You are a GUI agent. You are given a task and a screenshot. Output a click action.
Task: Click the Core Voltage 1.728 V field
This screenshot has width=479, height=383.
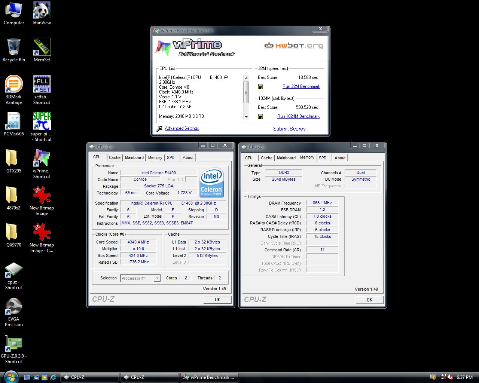click(x=184, y=193)
